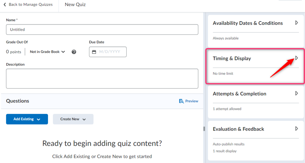
Task: Click the panel divider resize handle
Action: (x=204, y=129)
